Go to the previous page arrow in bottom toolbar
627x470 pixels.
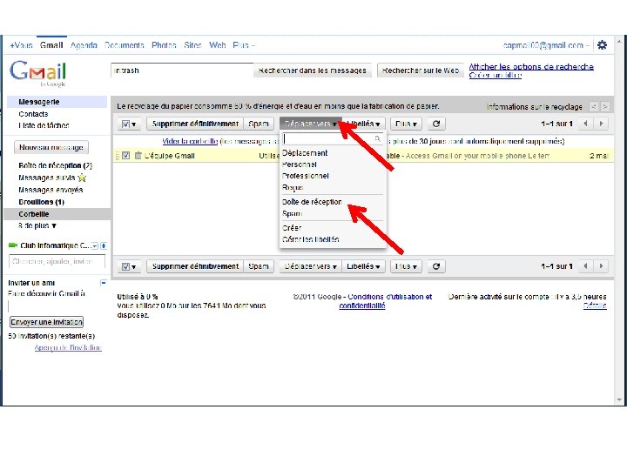585,266
